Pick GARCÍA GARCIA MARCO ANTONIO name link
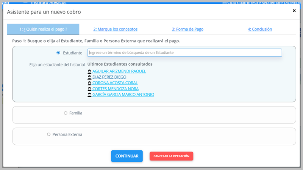This screenshot has width=303, height=170. click(123, 95)
